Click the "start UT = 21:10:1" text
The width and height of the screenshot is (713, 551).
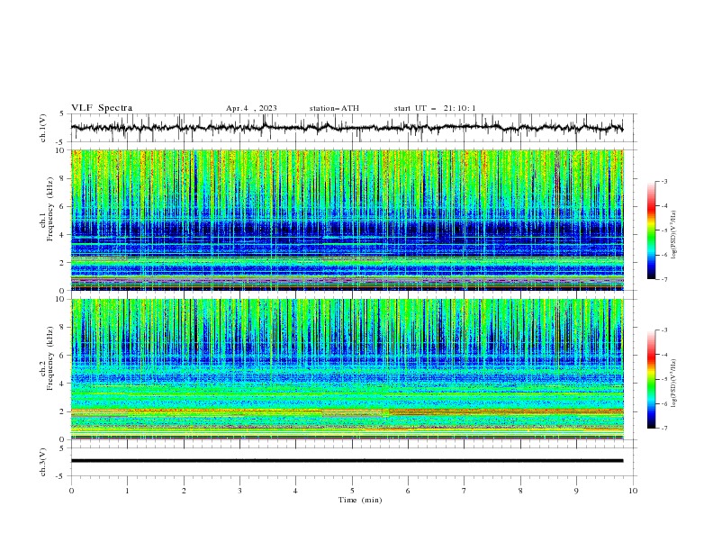click(x=435, y=108)
